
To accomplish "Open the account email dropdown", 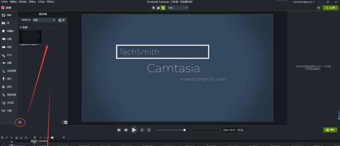I will click(304, 2).
